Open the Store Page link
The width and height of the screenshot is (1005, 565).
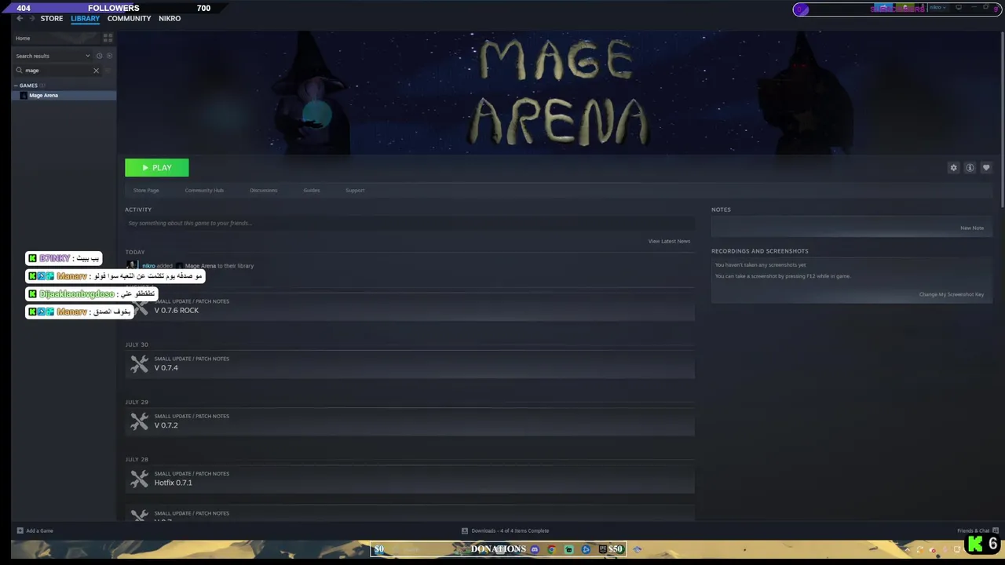click(146, 190)
